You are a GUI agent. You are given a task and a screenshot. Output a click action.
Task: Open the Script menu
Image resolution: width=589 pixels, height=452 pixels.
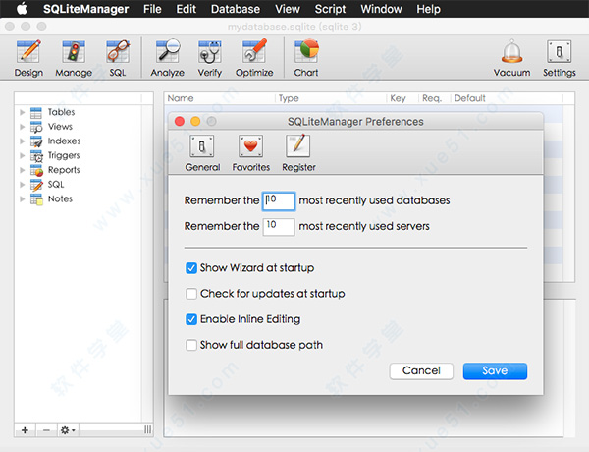[330, 9]
